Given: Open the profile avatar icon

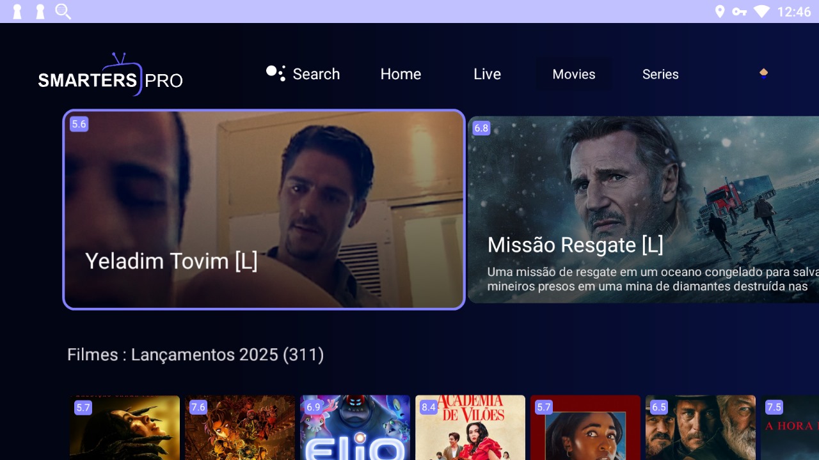Looking at the screenshot, I should click(x=763, y=73).
